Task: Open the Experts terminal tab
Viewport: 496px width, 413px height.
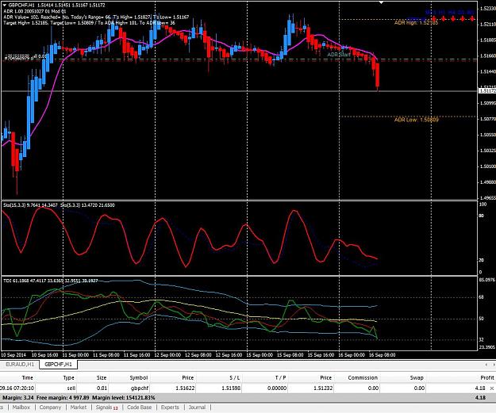Action: (170, 407)
